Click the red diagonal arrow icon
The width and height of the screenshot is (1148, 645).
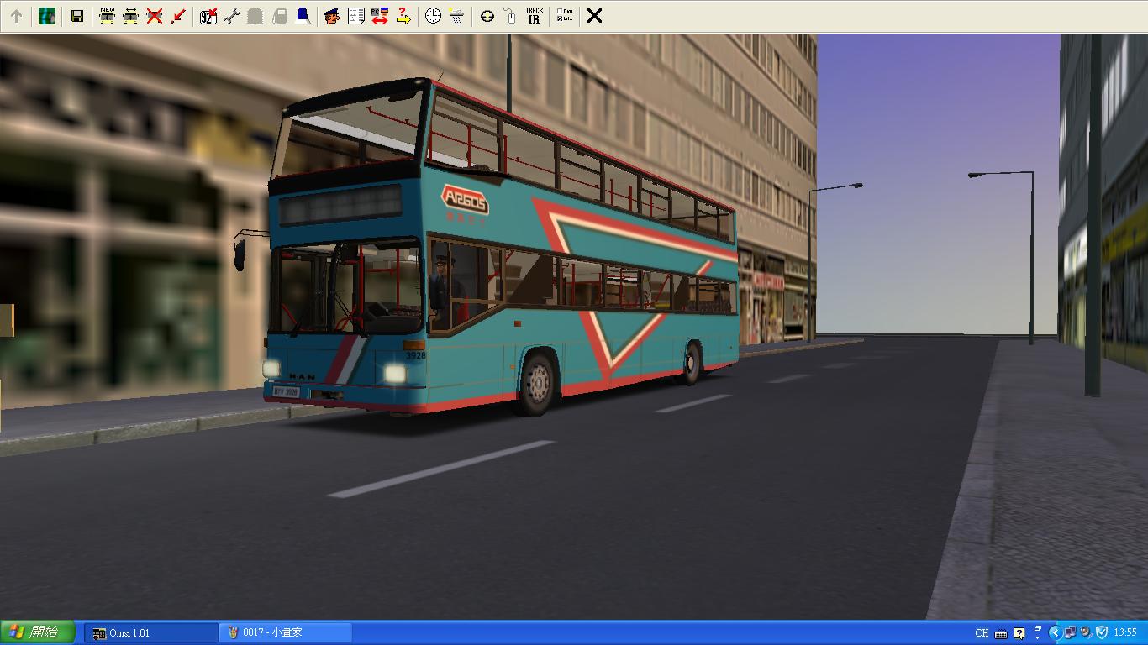(x=177, y=16)
